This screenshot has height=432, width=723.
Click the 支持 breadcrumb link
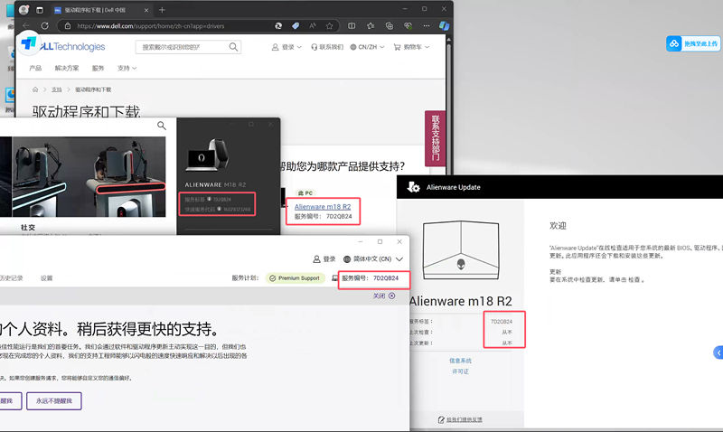56,89
